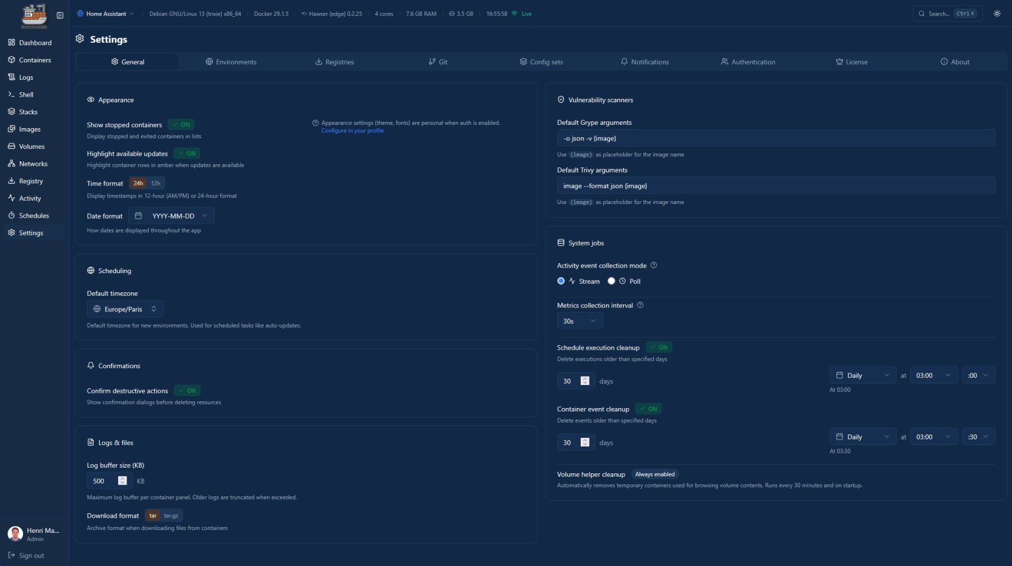Toggle Show stopped containers switch
Image resolution: width=1012 pixels, height=566 pixels.
coord(181,125)
